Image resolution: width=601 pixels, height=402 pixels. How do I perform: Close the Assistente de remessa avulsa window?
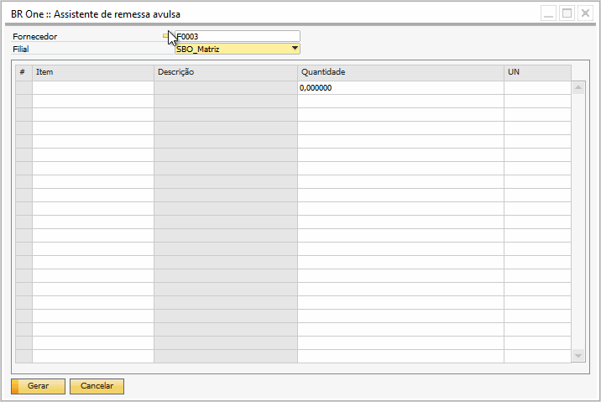(x=585, y=13)
